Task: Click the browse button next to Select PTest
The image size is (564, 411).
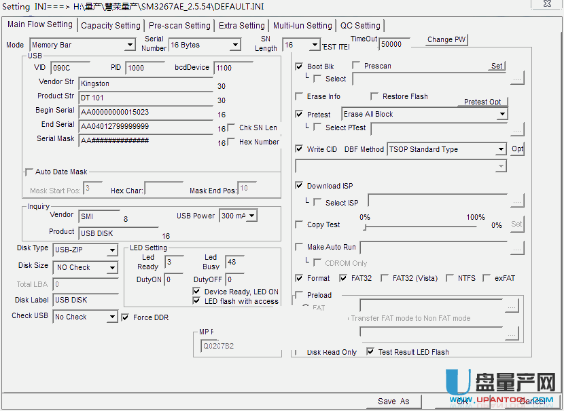Action: 517,128
